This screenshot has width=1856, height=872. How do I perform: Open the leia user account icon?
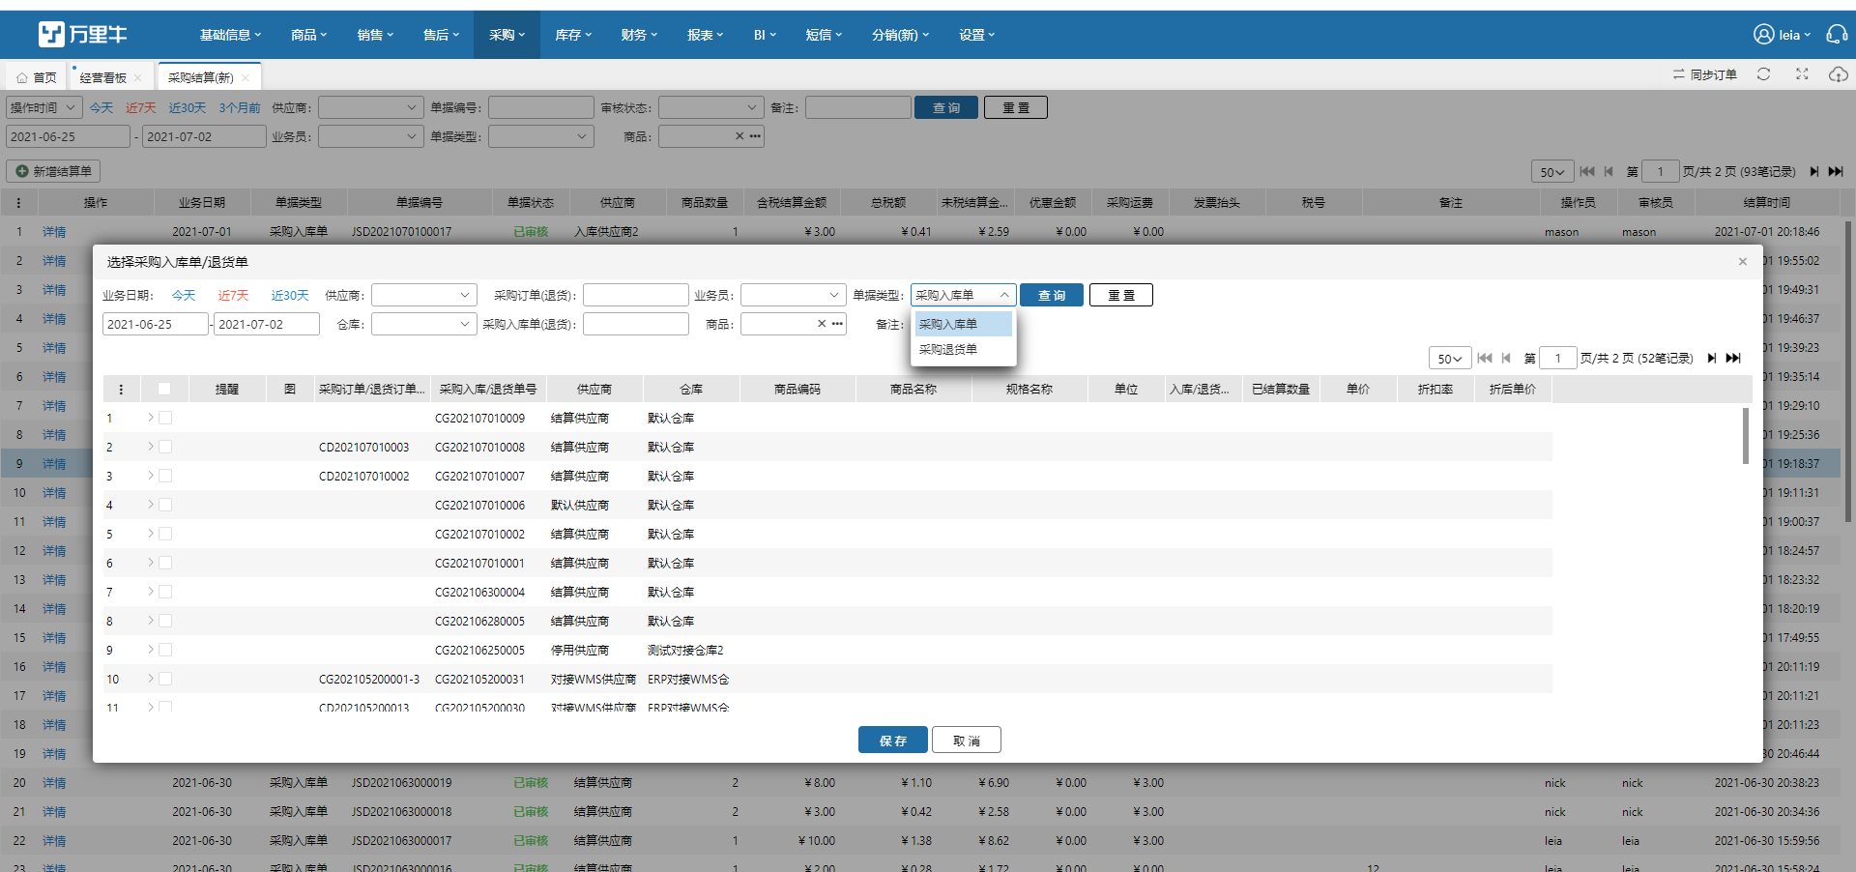(1764, 35)
